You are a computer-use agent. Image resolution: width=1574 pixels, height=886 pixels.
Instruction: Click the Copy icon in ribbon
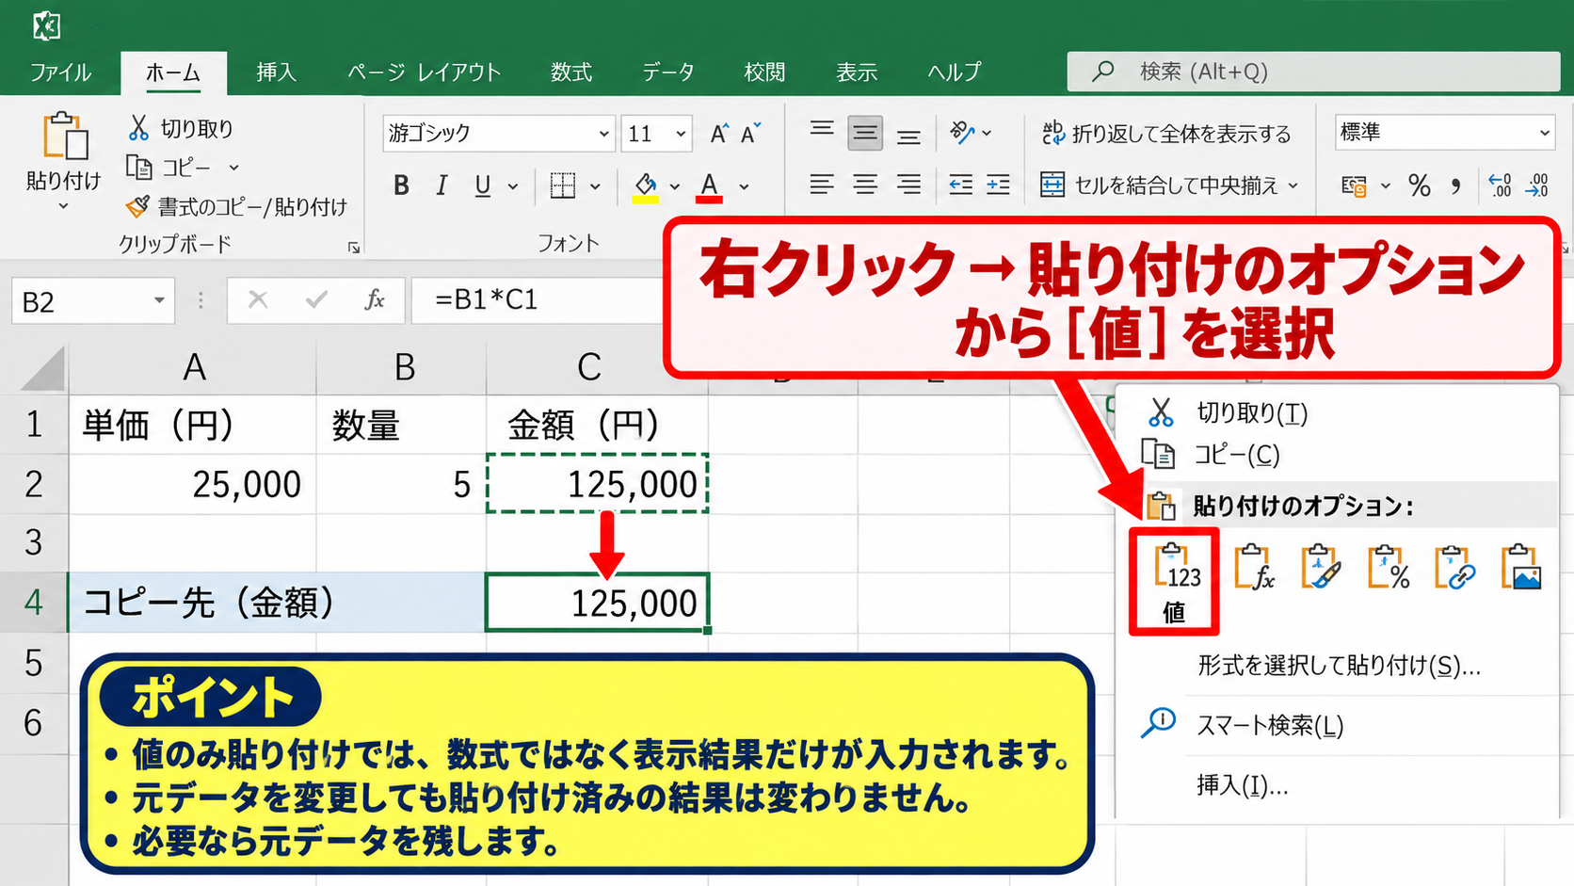[138, 168]
